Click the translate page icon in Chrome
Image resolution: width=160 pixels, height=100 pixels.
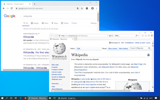point(78,8)
